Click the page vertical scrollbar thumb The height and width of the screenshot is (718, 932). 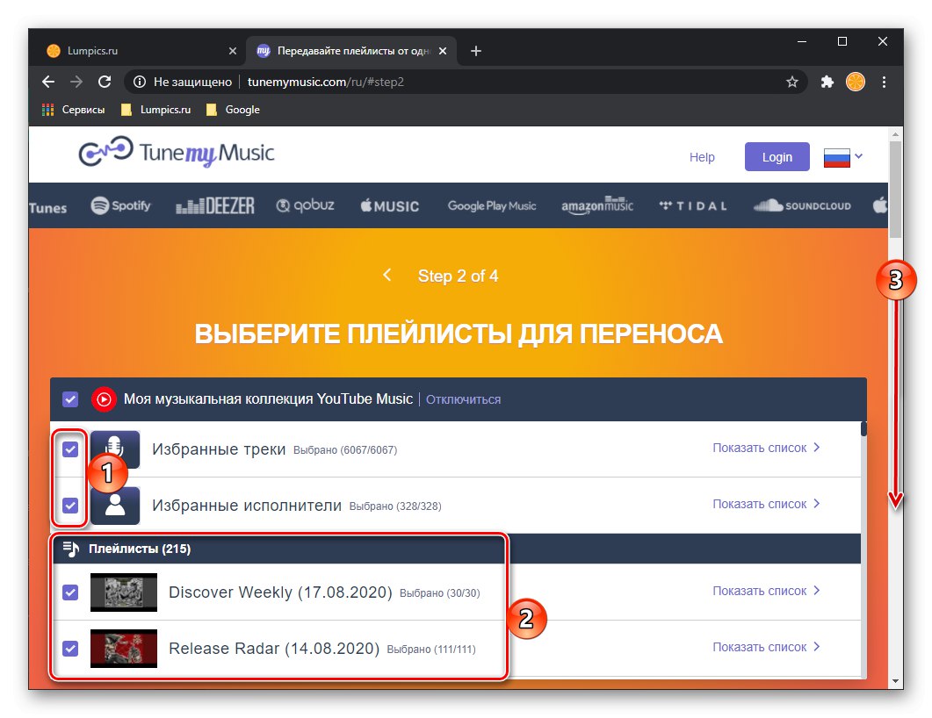pos(895,190)
